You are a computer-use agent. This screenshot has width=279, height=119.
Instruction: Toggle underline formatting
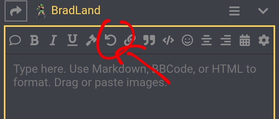point(73,40)
